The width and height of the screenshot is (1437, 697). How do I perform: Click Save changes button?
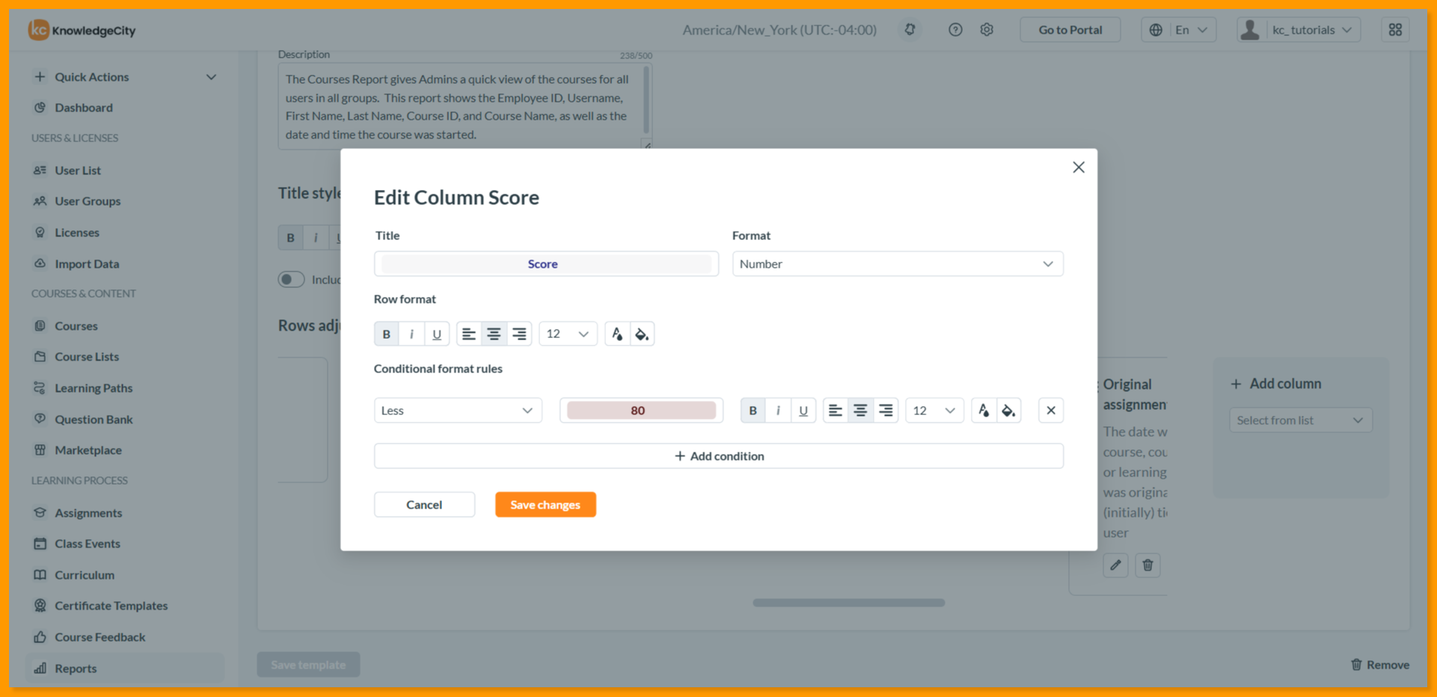[x=545, y=505]
